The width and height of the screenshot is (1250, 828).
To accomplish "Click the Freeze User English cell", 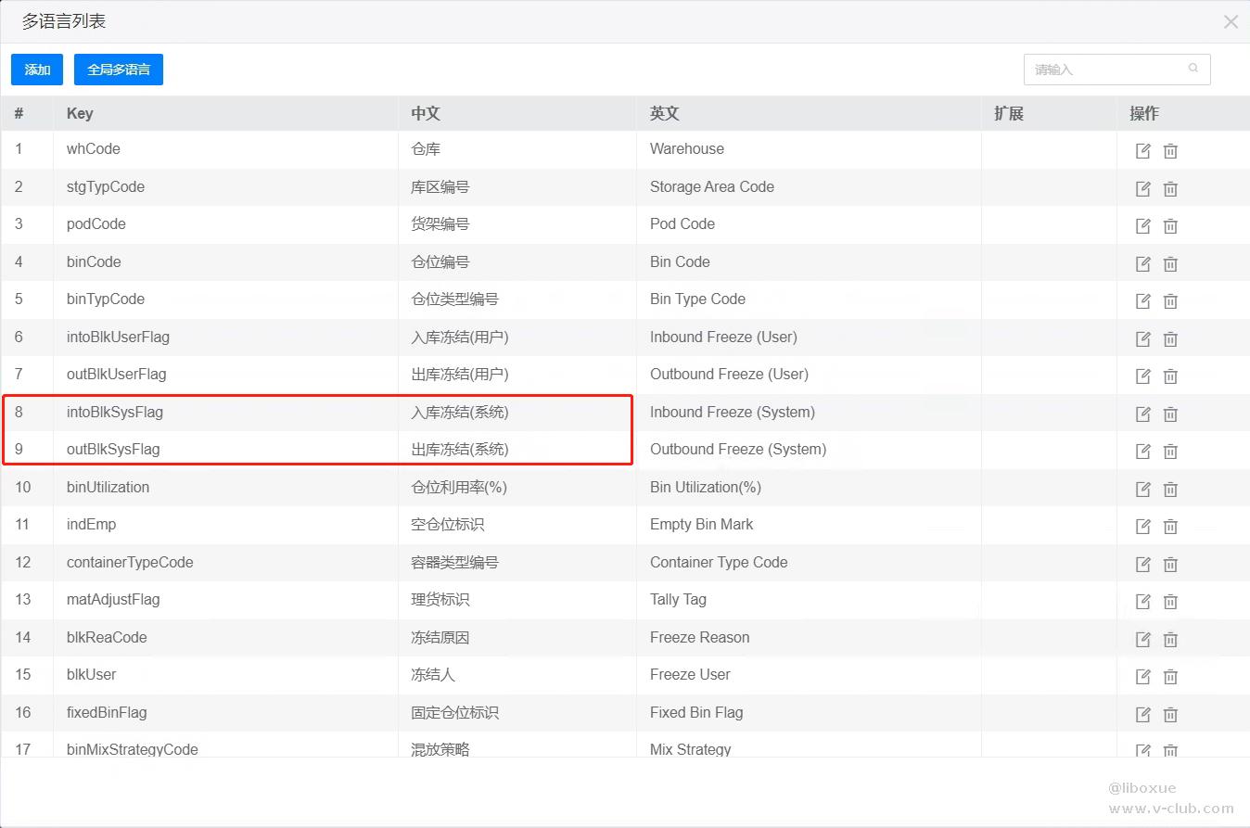I will [690, 674].
